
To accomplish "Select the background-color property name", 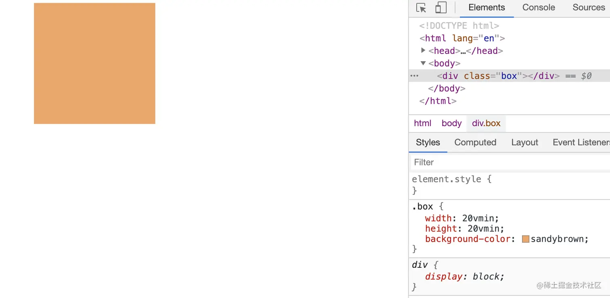I will pos(468,239).
